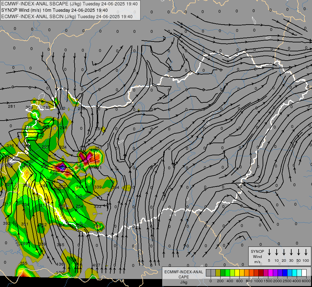Pick the dark red CAPE legend swatch

261,273
